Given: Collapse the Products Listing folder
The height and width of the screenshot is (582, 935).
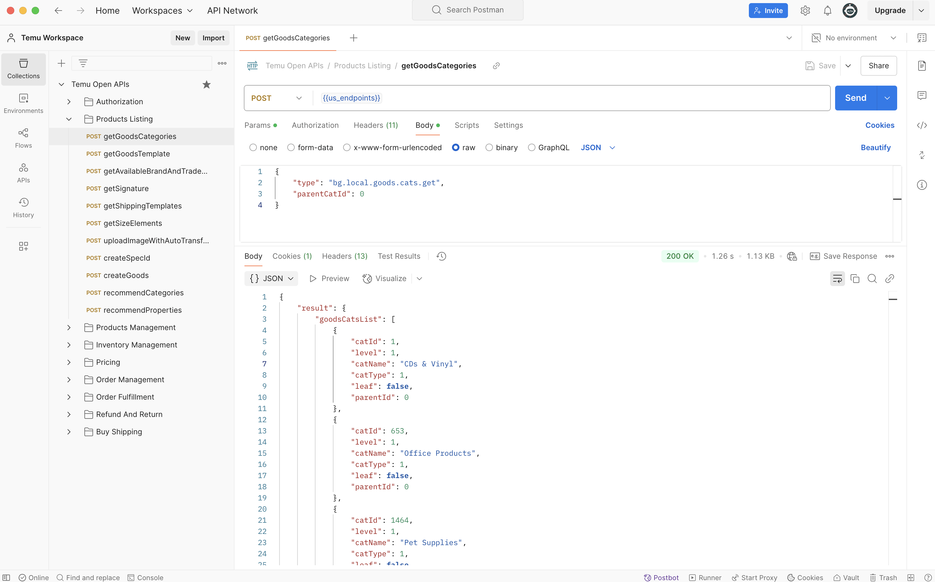Looking at the screenshot, I should point(69,119).
